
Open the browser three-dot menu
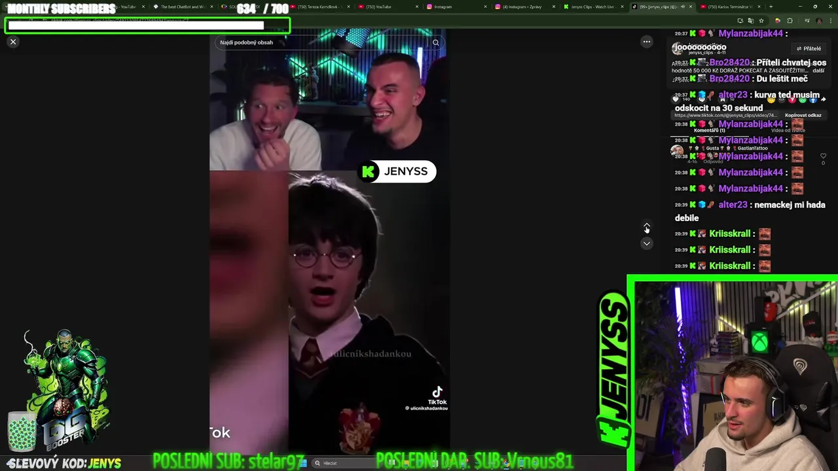831,20
